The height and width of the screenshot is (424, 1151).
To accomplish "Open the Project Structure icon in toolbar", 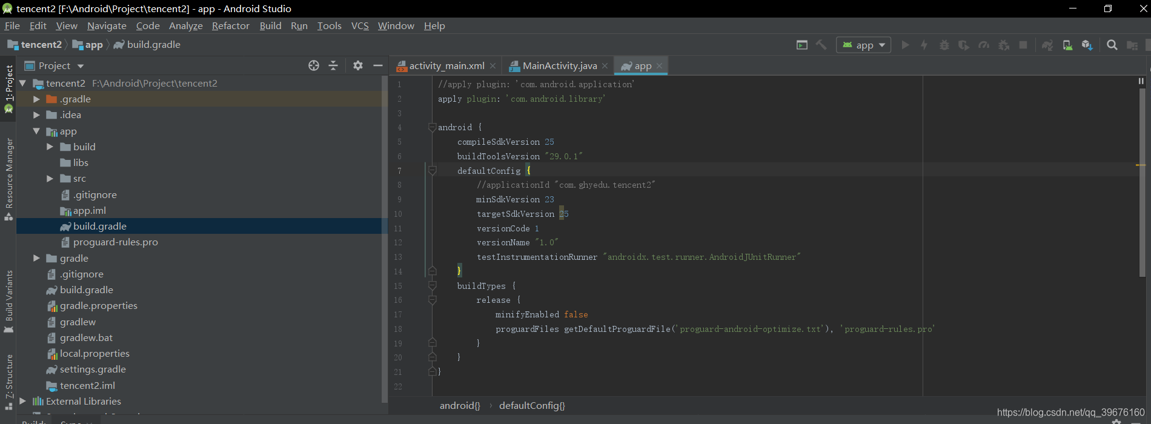I will (1132, 45).
